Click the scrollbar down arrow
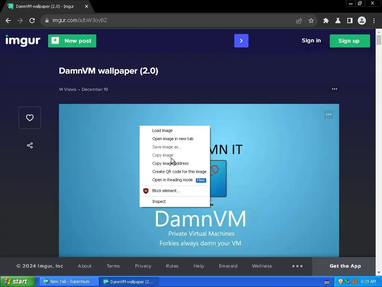This screenshot has width=382, height=287. tap(379, 272)
